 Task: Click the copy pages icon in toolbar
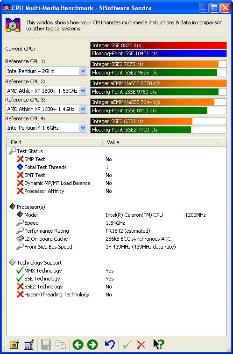click(61, 345)
